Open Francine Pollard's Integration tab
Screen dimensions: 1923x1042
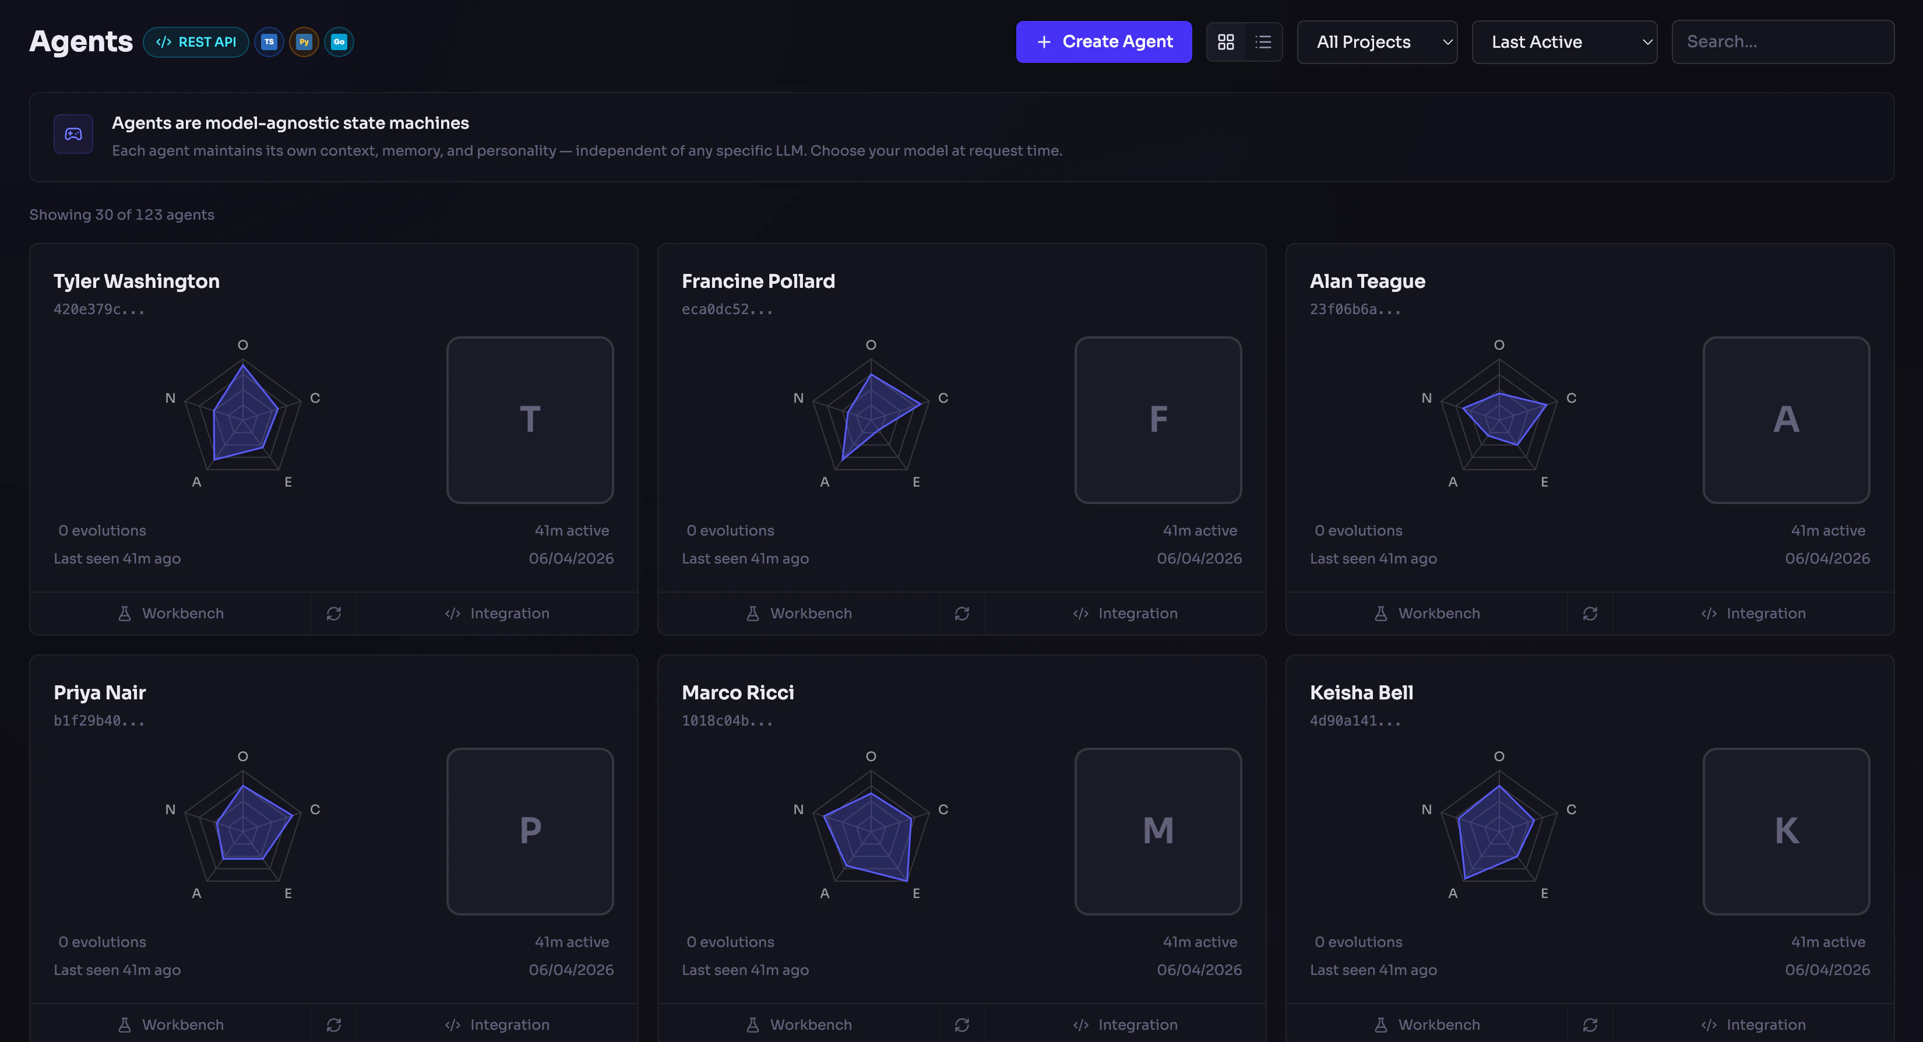click(x=1125, y=614)
